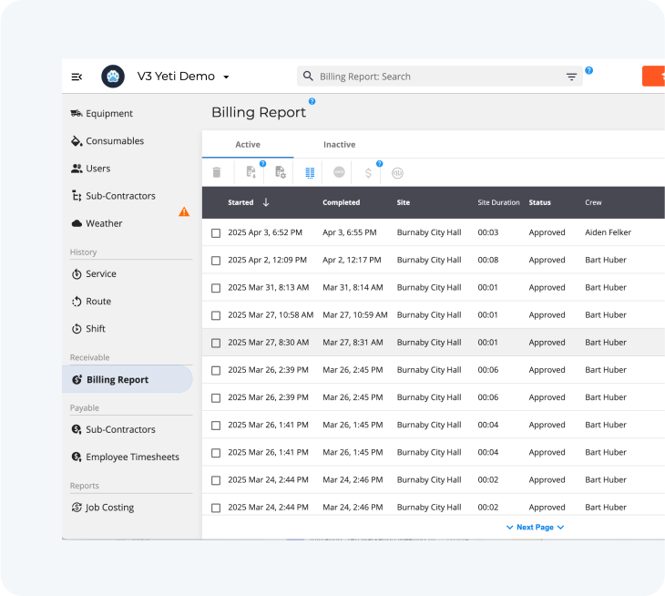
Task: Click the Billing Report search field
Action: click(x=439, y=77)
